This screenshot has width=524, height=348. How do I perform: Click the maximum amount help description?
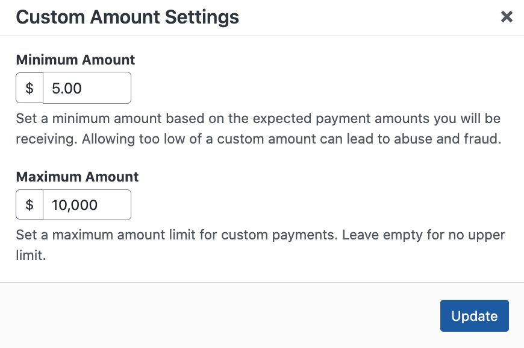coord(260,234)
